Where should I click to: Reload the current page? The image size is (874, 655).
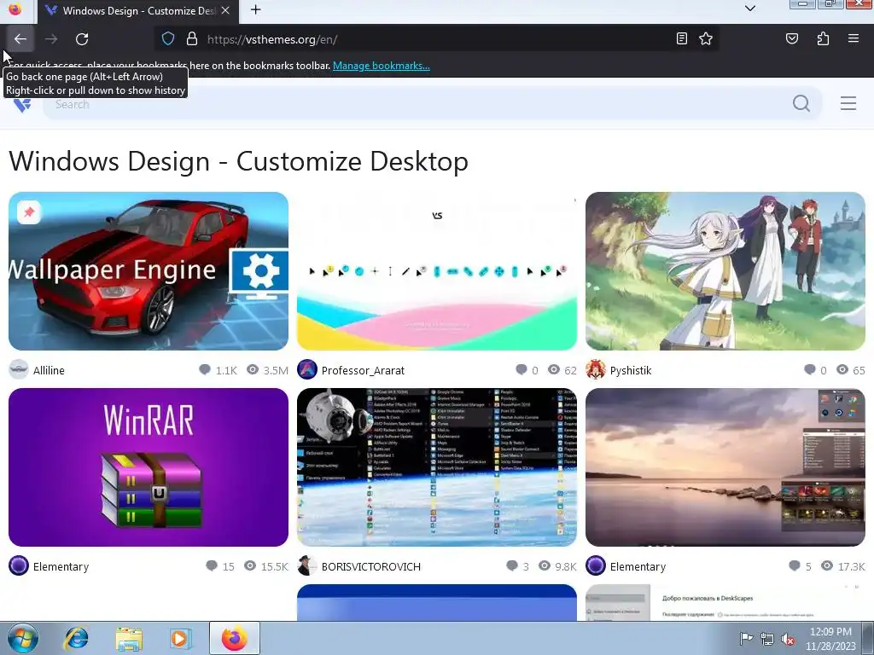pos(82,39)
